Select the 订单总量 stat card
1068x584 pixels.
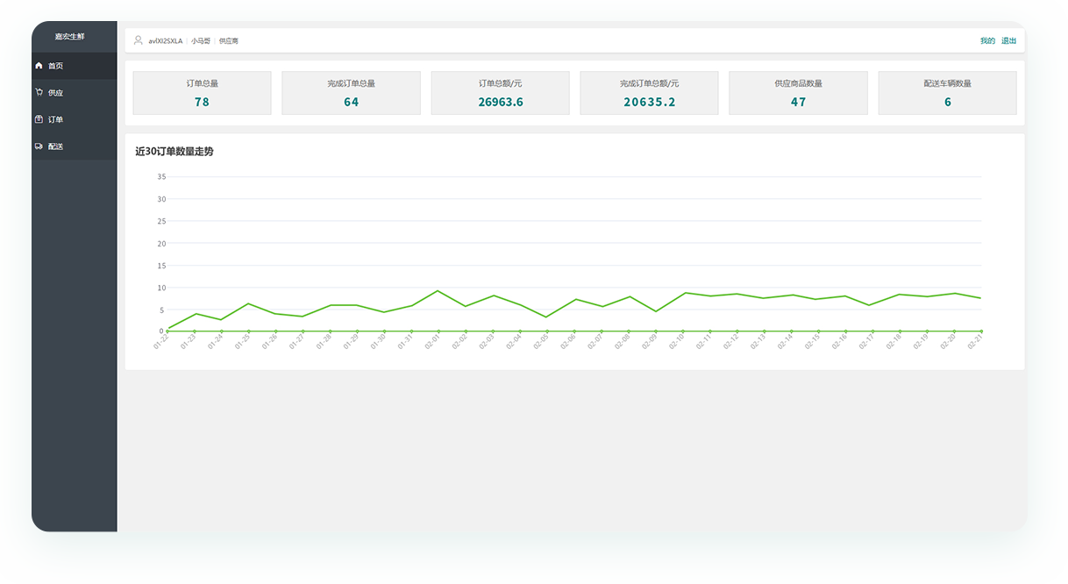pos(202,93)
